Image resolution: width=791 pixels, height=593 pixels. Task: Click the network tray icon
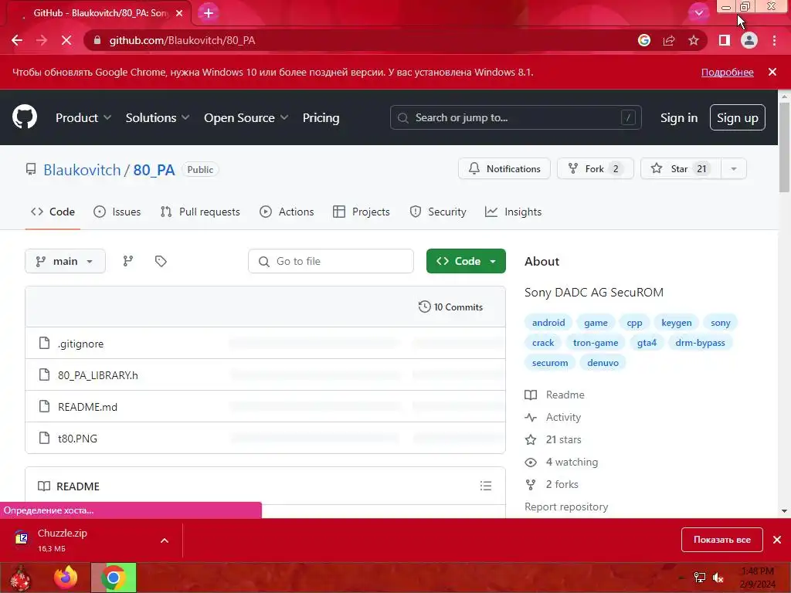(700, 578)
